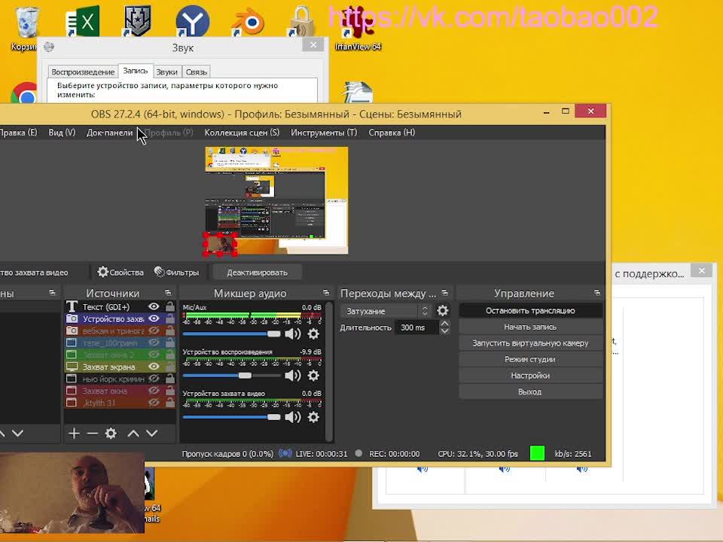
Task: Add a new source with plus icon
Action: [x=74, y=434]
